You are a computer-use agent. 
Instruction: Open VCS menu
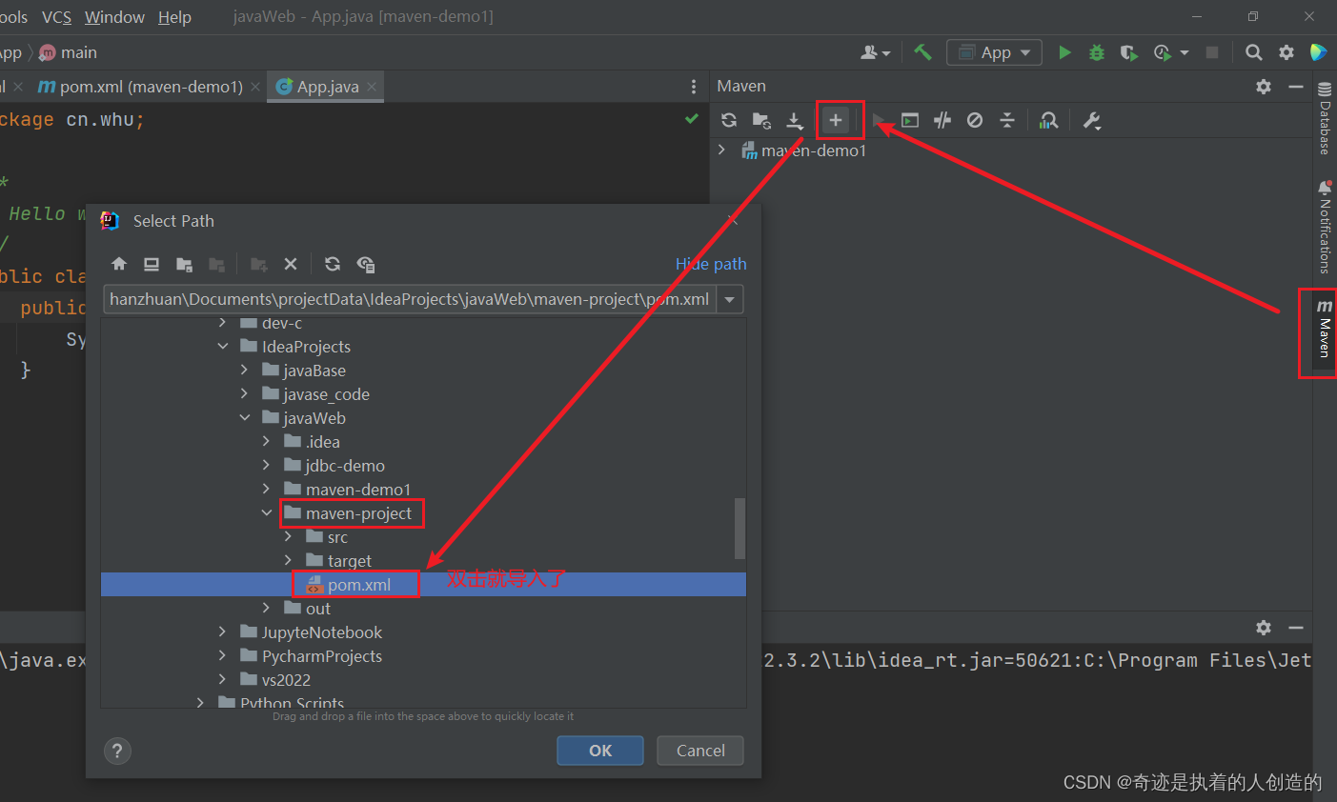[56, 17]
